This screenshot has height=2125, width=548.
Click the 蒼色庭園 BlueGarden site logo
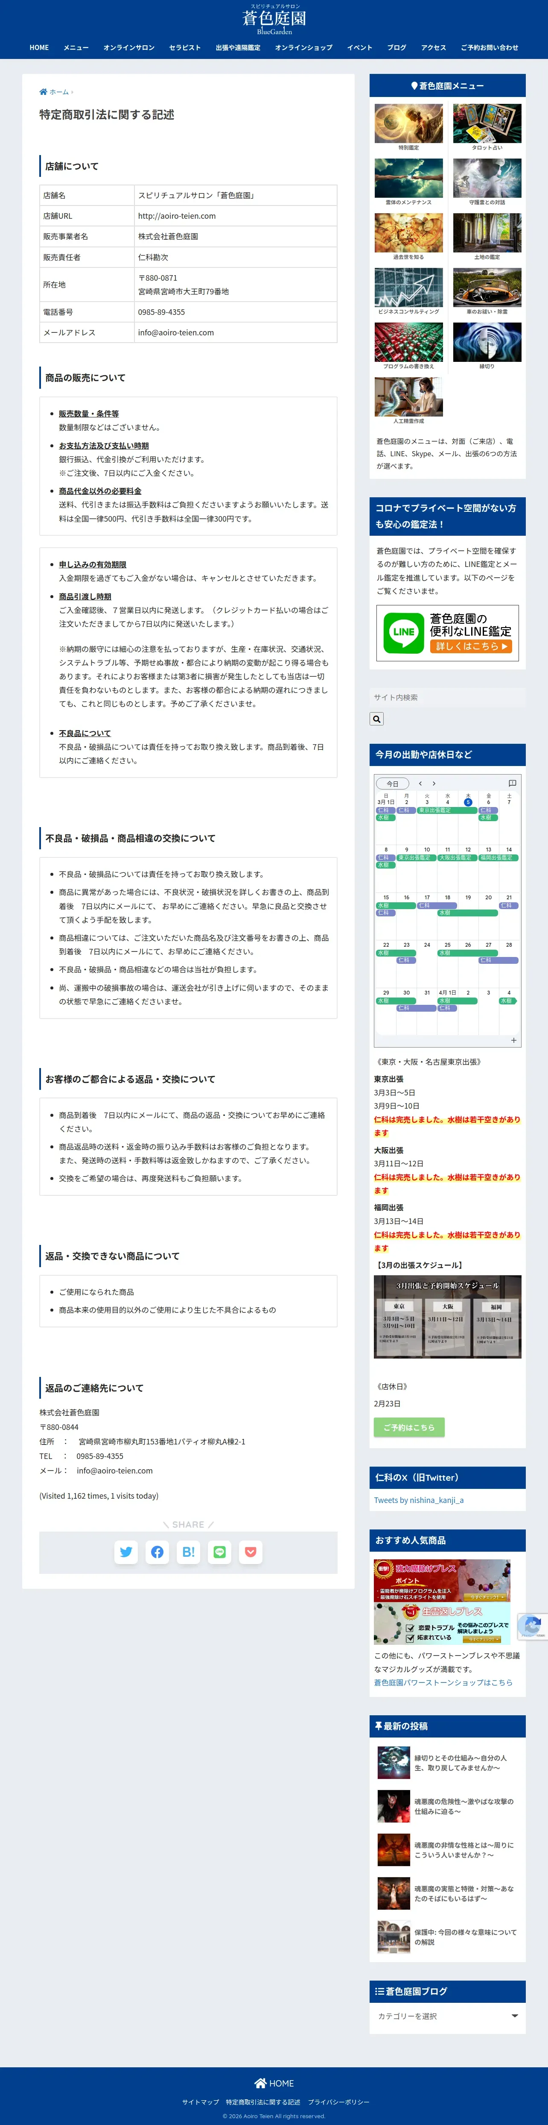(274, 20)
